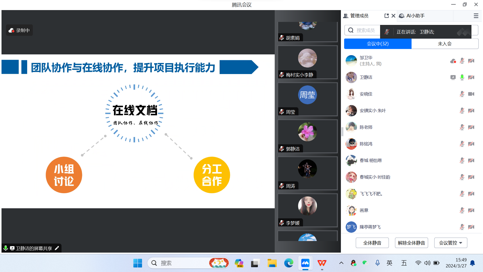Expand the 会议管控 dropdown
The height and width of the screenshot is (272, 483).
(x=451, y=243)
